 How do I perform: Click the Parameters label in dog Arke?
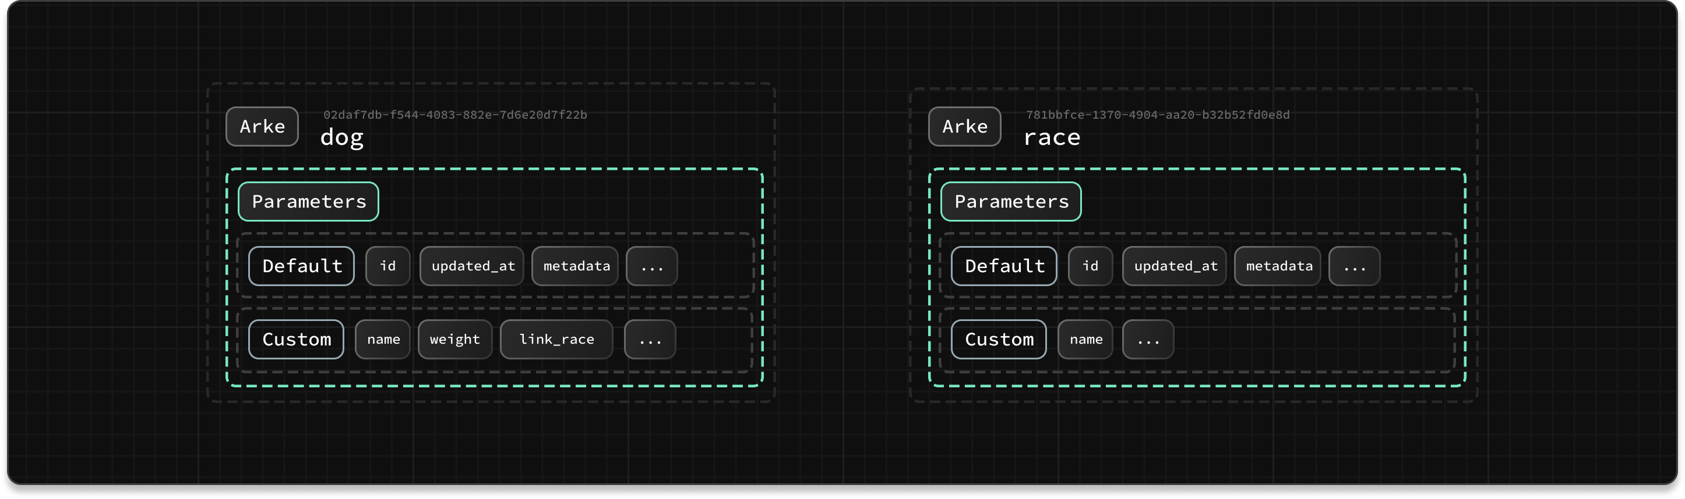[308, 202]
